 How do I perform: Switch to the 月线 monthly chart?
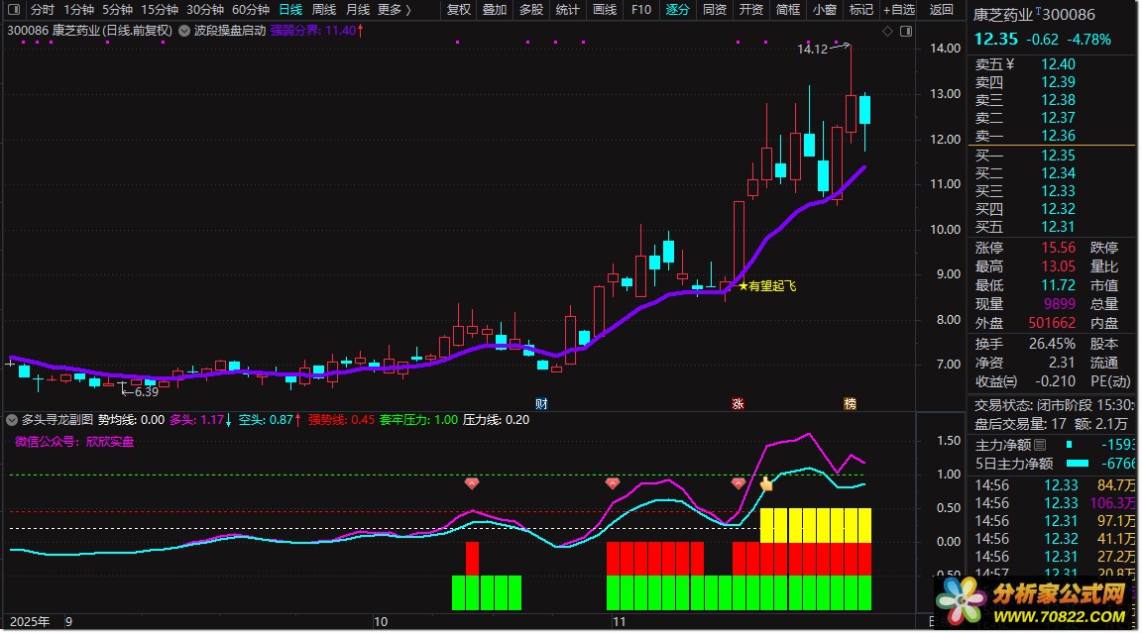[x=358, y=10]
